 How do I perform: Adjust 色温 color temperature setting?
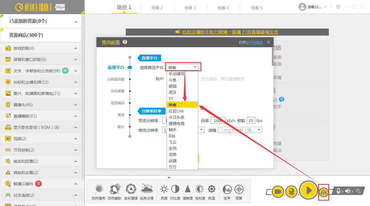(x=212, y=192)
